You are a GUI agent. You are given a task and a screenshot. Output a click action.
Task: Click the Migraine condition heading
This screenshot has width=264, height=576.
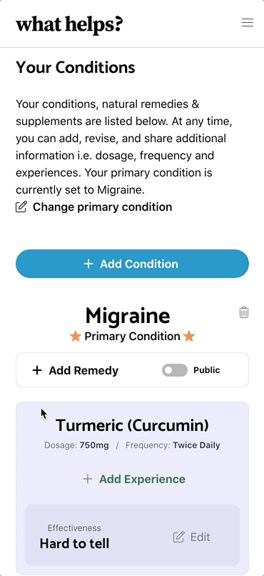[128, 316]
